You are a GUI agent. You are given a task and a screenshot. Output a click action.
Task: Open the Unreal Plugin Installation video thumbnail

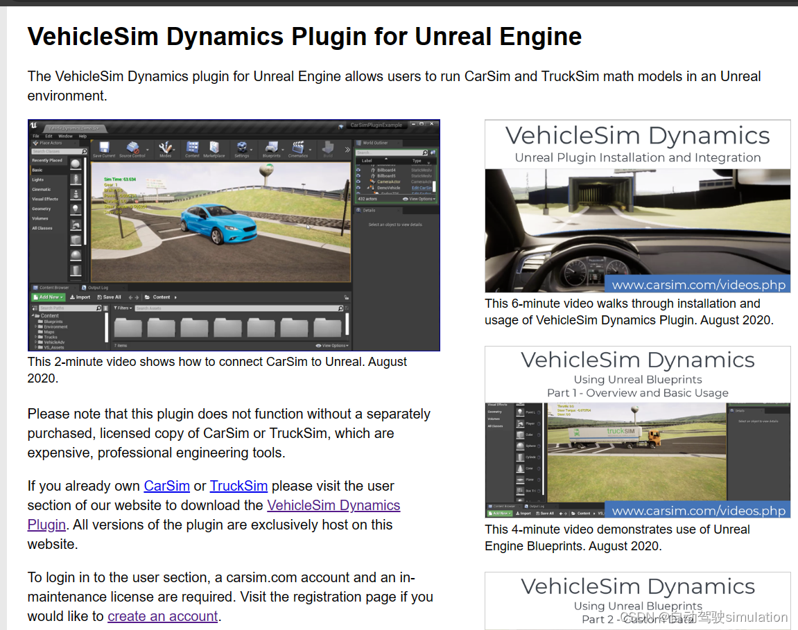point(637,206)
